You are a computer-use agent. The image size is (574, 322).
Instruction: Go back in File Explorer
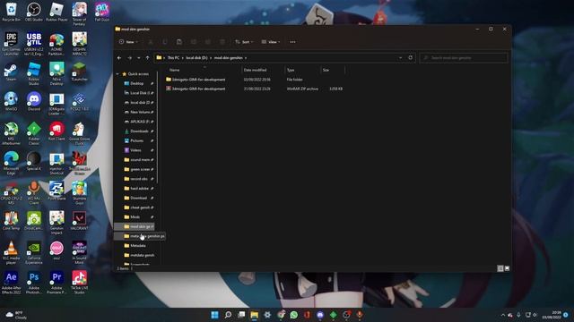pyautogui.click(x=119, y=57)
